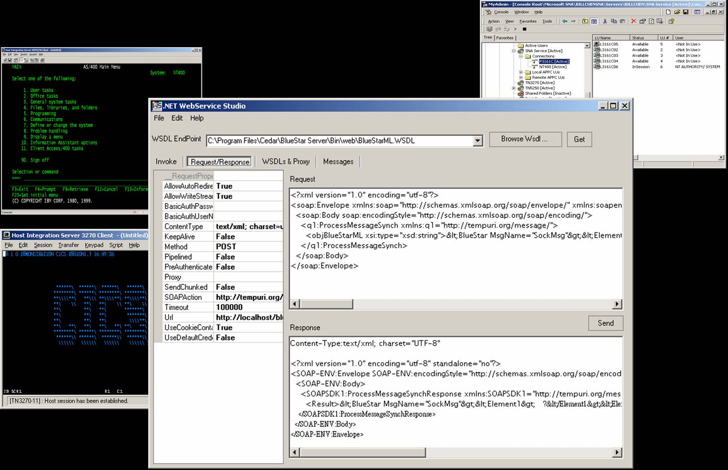Switch to the Invoke tab

point(166,162)
